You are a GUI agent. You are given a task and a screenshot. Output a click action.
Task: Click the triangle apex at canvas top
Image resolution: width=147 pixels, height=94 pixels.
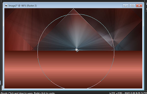click(73, 9)
